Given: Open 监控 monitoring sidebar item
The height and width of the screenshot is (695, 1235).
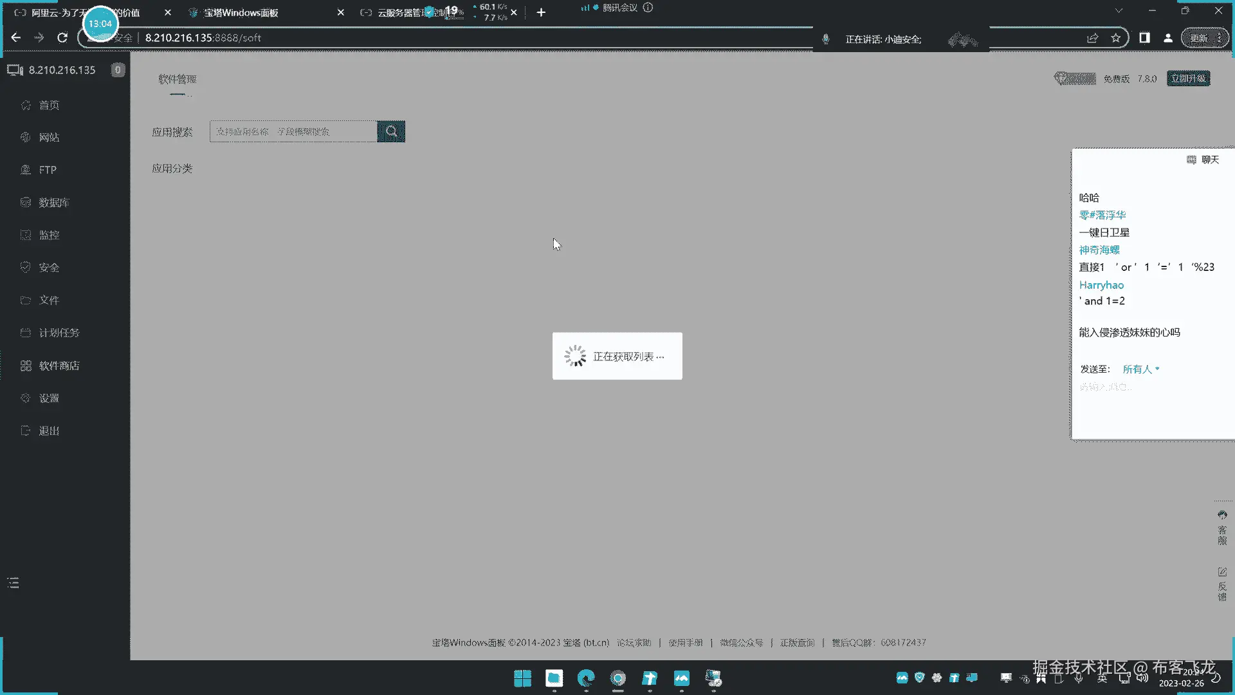Looking at the screenshot, I should click(49, 236).
